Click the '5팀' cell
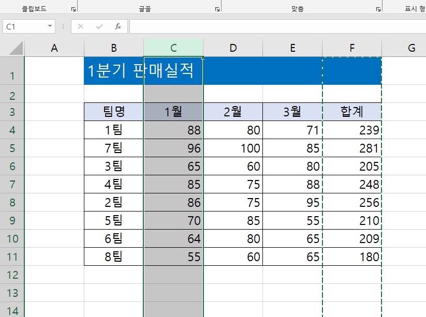 (x=114, y=220)
